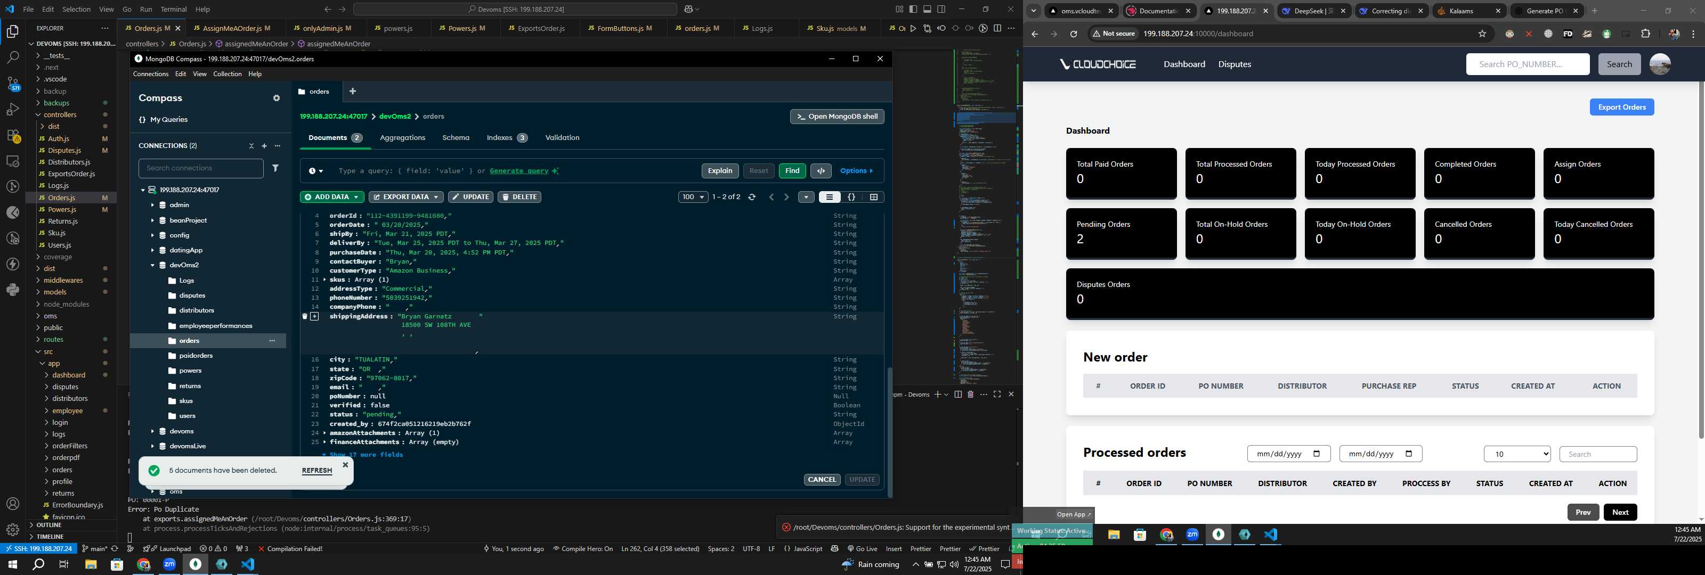This screenshot has height=575, width=1705.
Task: Open Run and Debug view icon
Action: click(x=13, y=109)
